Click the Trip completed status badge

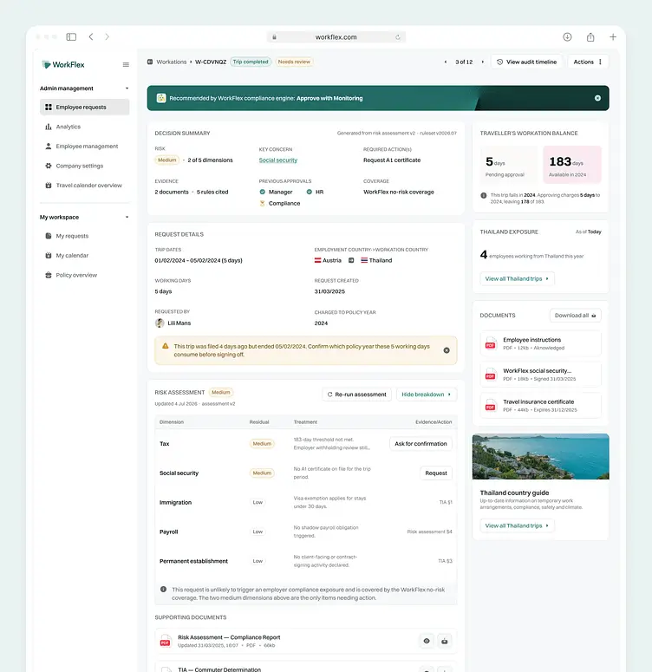coord(251,62)
